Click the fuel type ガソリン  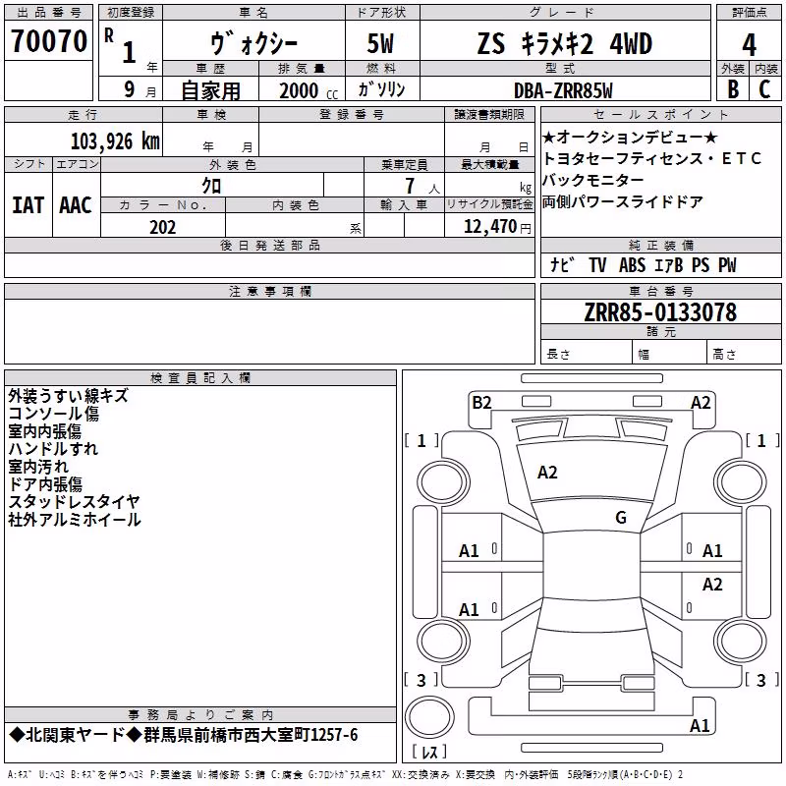click(x=382, y=89)
